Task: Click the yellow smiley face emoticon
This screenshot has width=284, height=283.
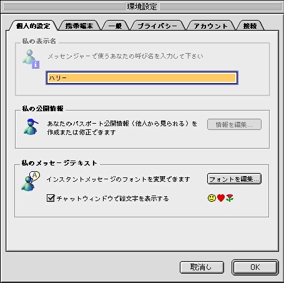Action: coord(212,198)
